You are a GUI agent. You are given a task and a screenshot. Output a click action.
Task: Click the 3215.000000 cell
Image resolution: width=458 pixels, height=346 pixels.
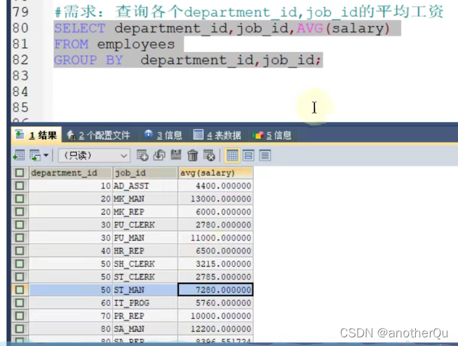pos(216,264)
